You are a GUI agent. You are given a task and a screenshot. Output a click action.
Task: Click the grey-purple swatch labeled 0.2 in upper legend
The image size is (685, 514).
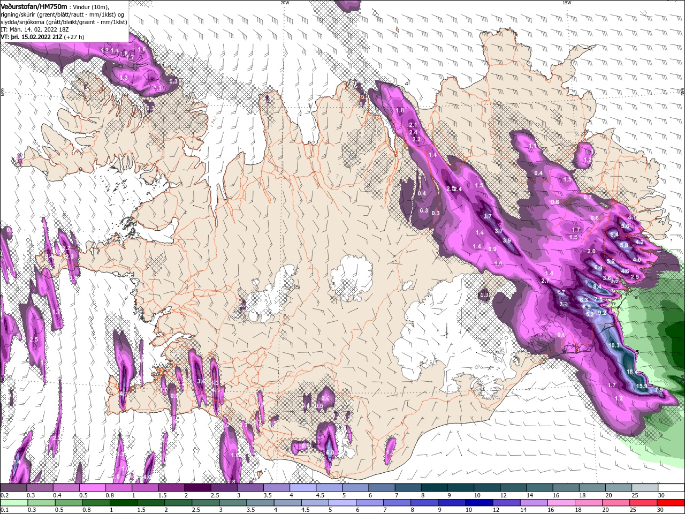[x=13, y=488]
